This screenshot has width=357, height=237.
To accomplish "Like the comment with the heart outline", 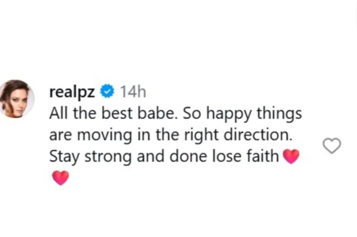I will point(332,146).
